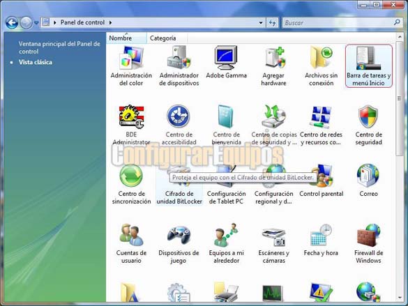Image resolution: width=408 pixels, height=306 pixels.
Task: Open Configuración de Tablet PC
Action: click(226, 184)
